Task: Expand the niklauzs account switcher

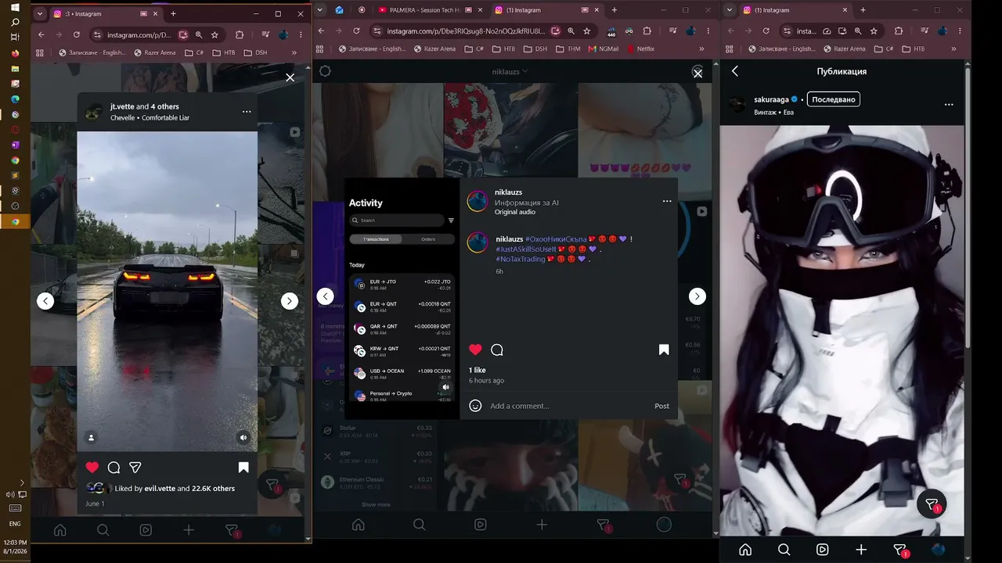Action: (x=510, y=71)
